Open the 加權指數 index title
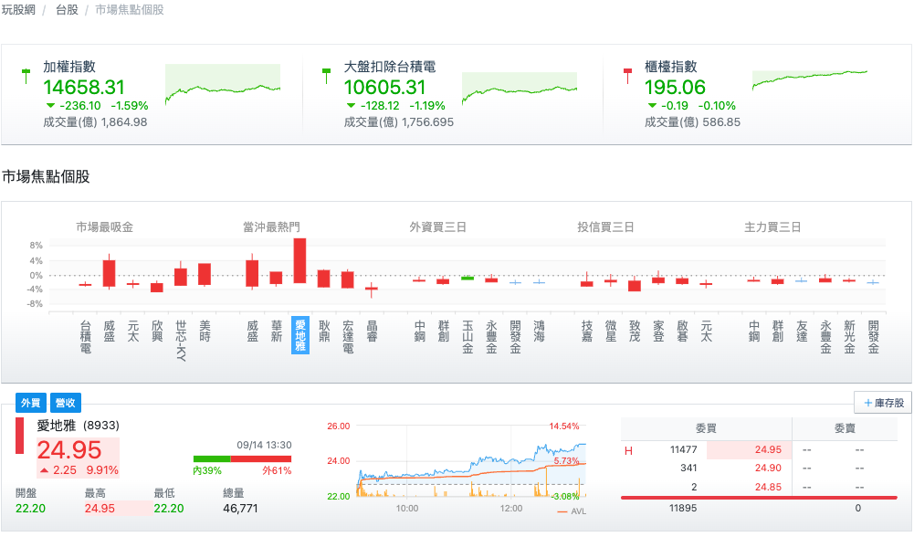 tap(69, 67)
